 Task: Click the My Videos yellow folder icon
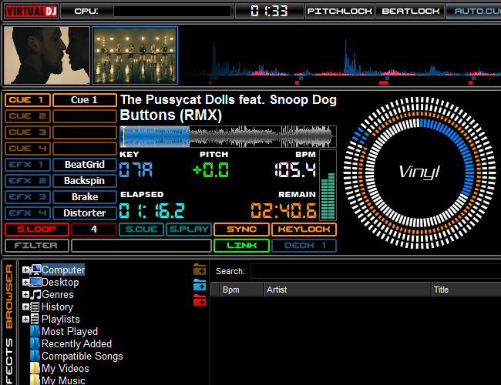point(35,368)
